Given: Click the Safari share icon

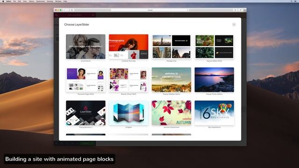Looking at the screenshot, I should click(235, 10).
